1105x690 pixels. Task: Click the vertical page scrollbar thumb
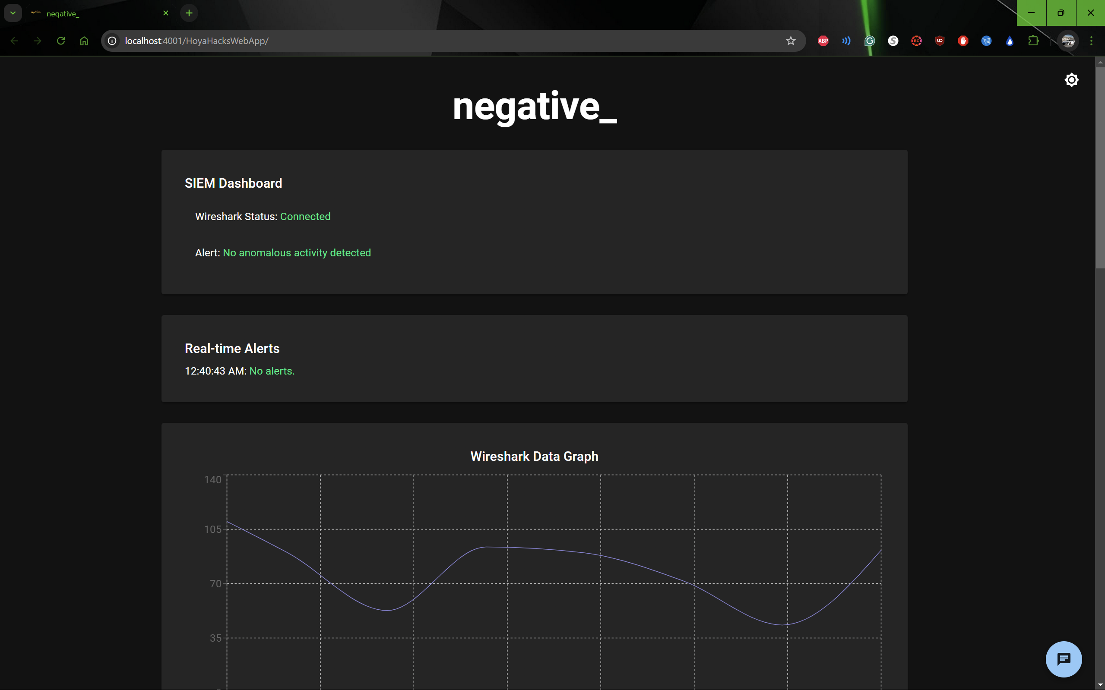[x=1099, y=169]
